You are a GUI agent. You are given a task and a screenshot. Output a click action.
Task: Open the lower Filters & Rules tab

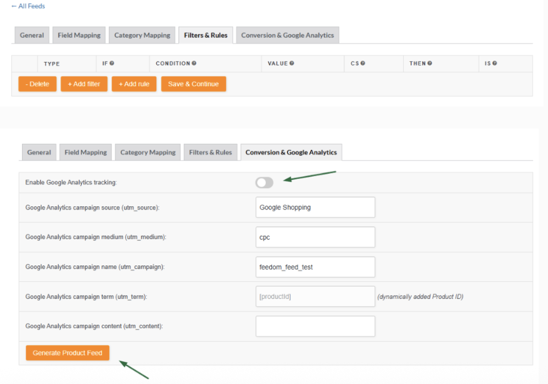pyautogui.click(x=210, y=152)
